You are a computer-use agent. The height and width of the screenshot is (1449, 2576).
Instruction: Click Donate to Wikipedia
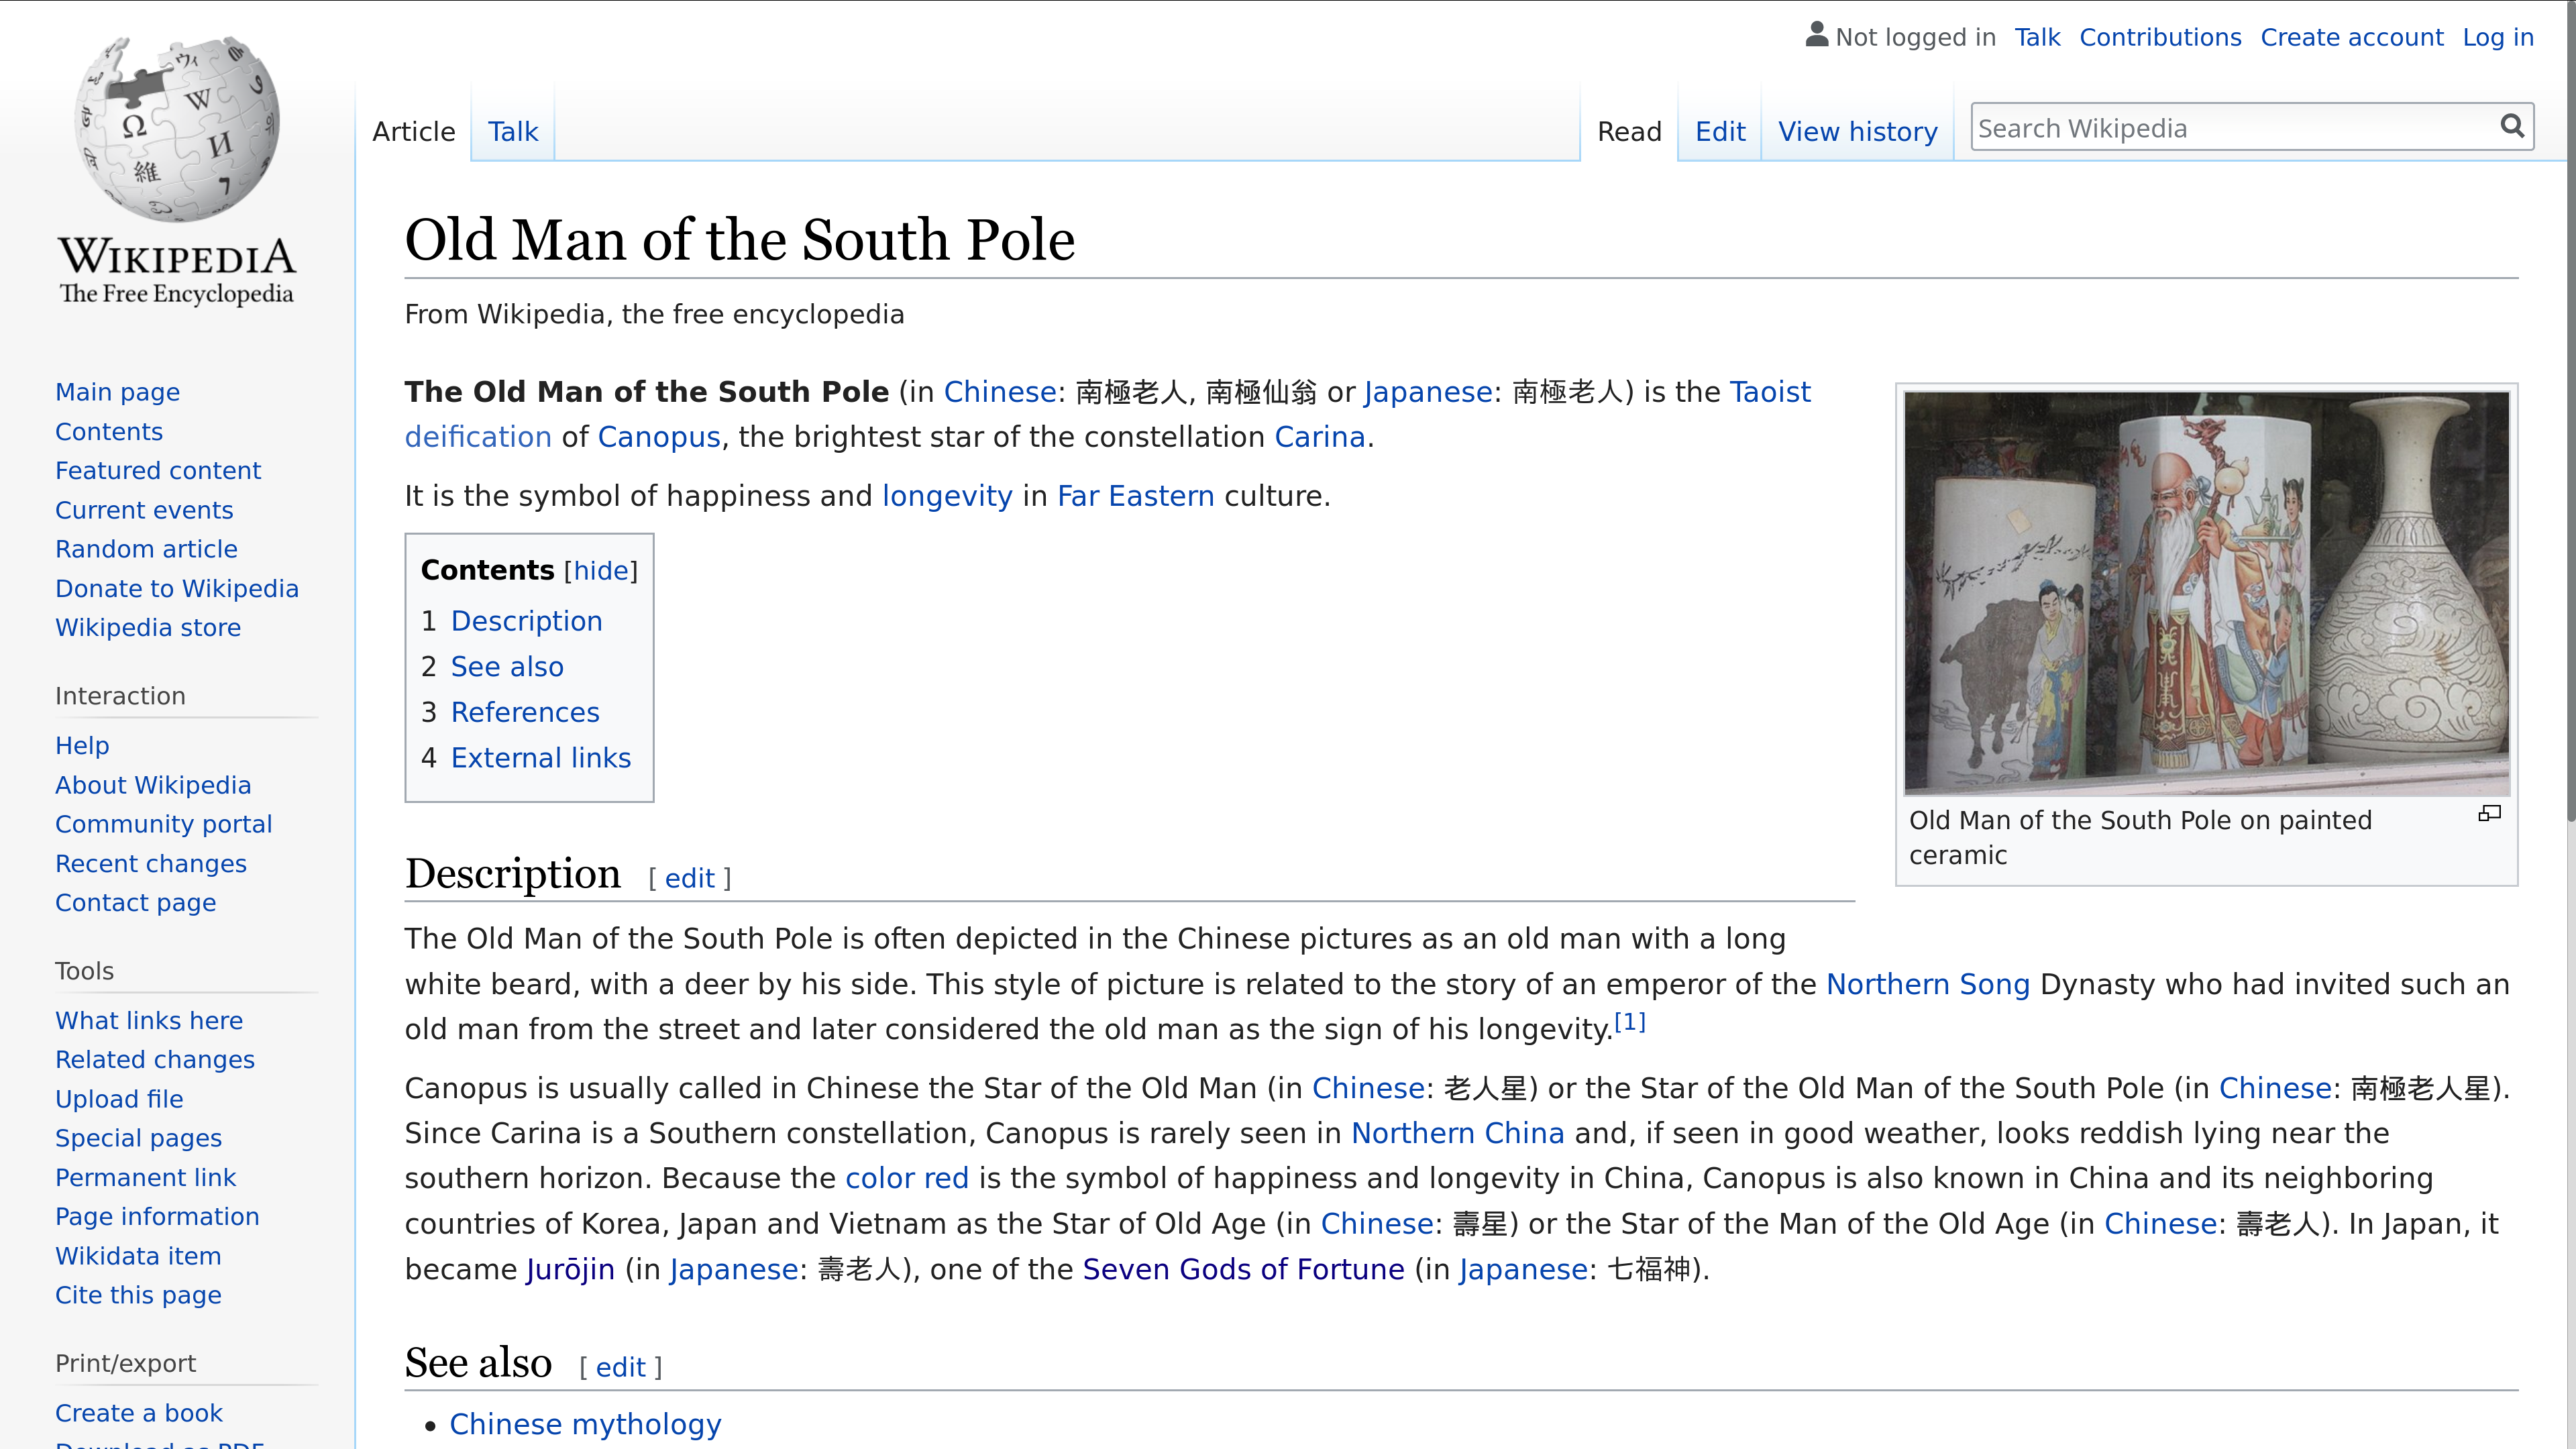tap(177, 588)
